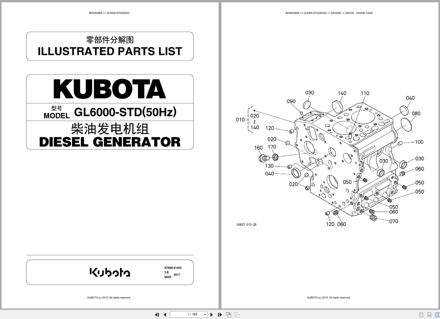Click diagram label 170
Viewport: 440px width, 319px height.
(x=272, y=147)
